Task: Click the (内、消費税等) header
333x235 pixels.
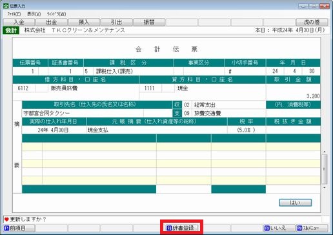Action: point(293,105)
